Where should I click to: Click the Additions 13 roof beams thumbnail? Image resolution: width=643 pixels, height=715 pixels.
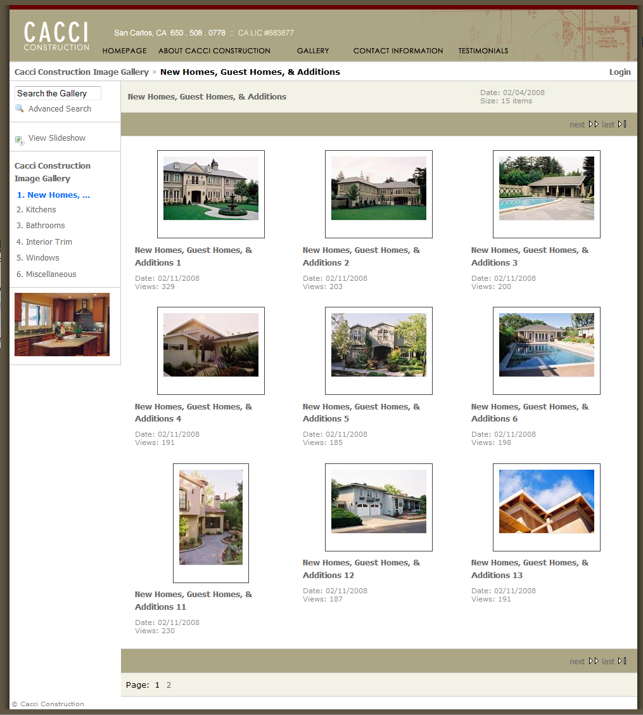tap(547, 501)
